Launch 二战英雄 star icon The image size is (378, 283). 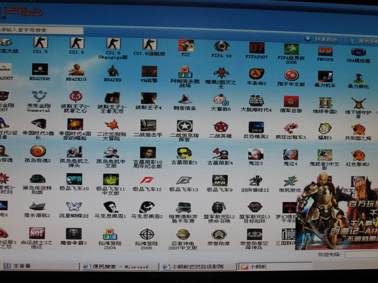[221, 127]
